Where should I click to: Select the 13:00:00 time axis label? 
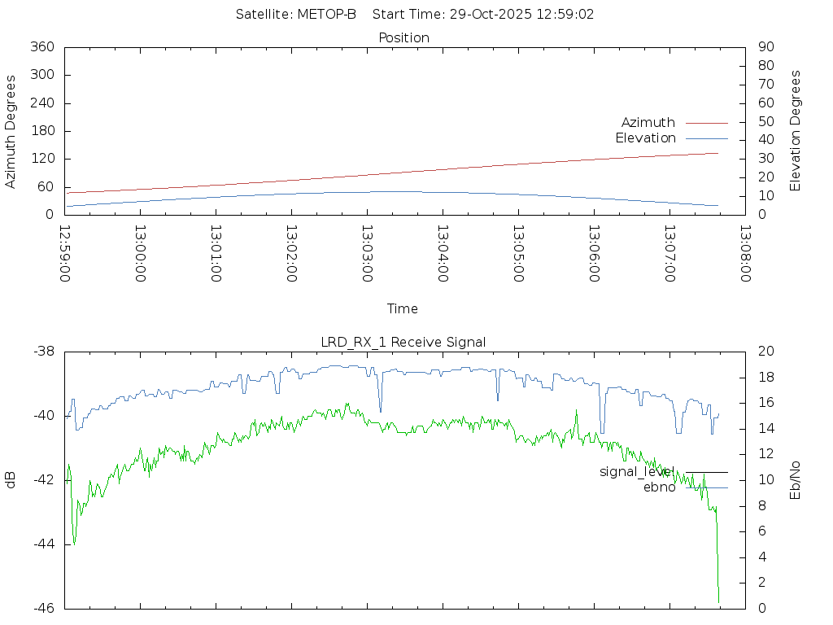pyautogui.click(x=140, y=253)
